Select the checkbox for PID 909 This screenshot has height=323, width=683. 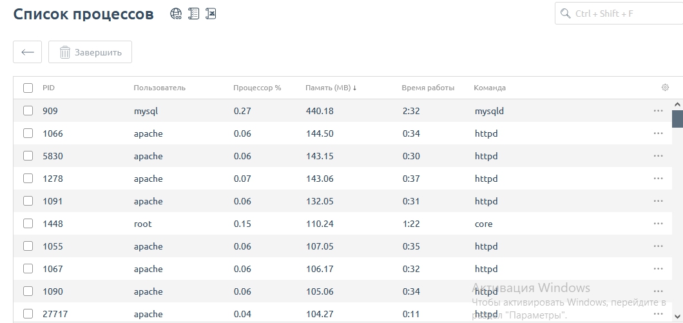28,111
